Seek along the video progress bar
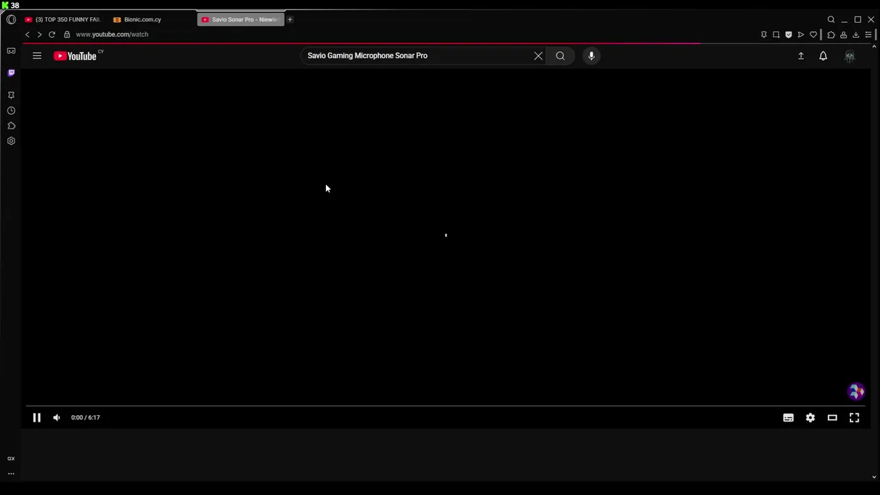Viewport: 880px width, 495px height. [444, 406]
